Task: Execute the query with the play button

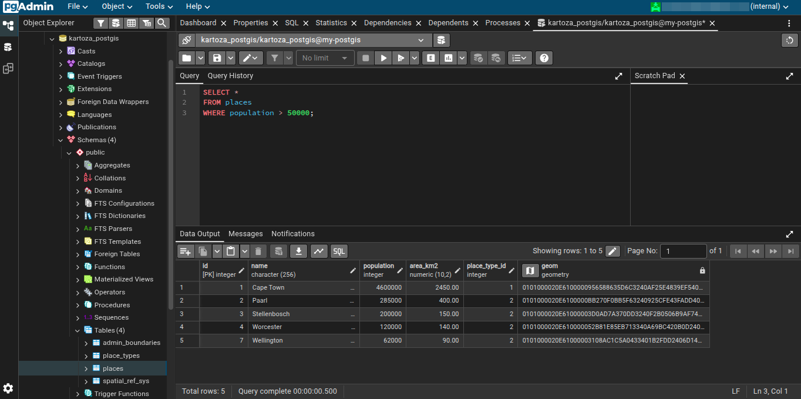Action: point(382,58)
